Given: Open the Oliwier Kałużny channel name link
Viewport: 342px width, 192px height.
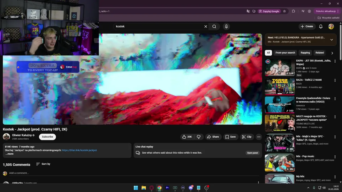Looking at the screenshot, I should pyautogui.click(x=22, y=135).
